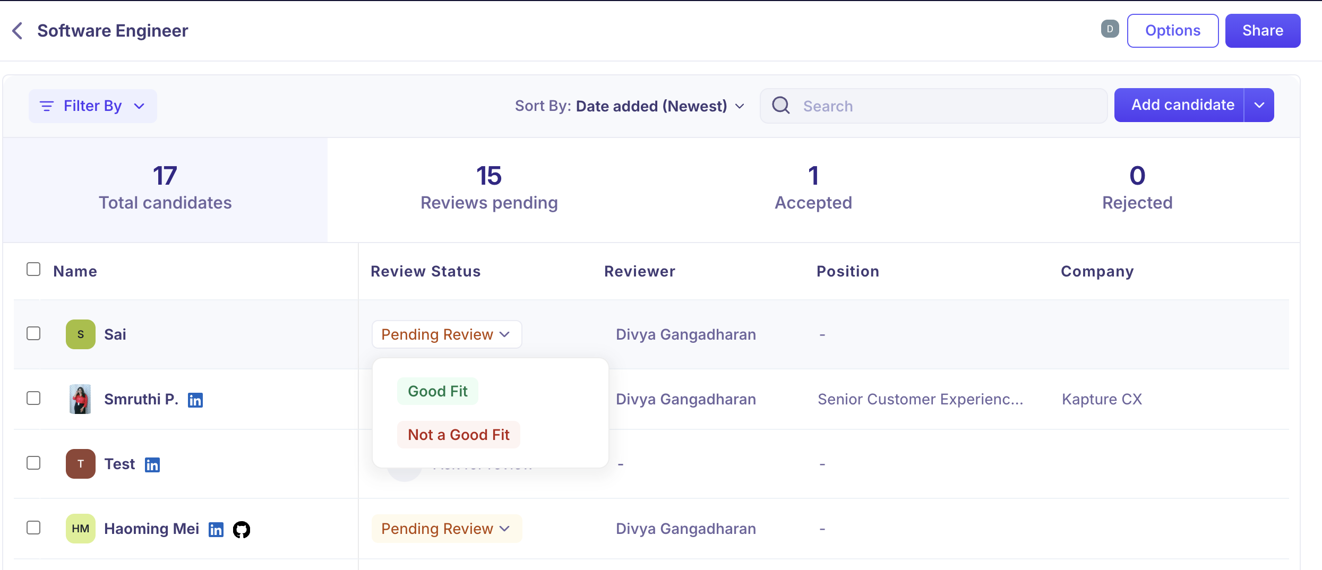Open candidate Haoming Mei name link

[x=152, y=529]
